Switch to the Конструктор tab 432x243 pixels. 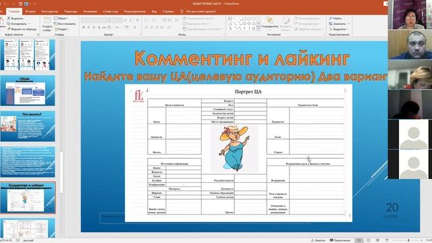(x=49, y=11)
